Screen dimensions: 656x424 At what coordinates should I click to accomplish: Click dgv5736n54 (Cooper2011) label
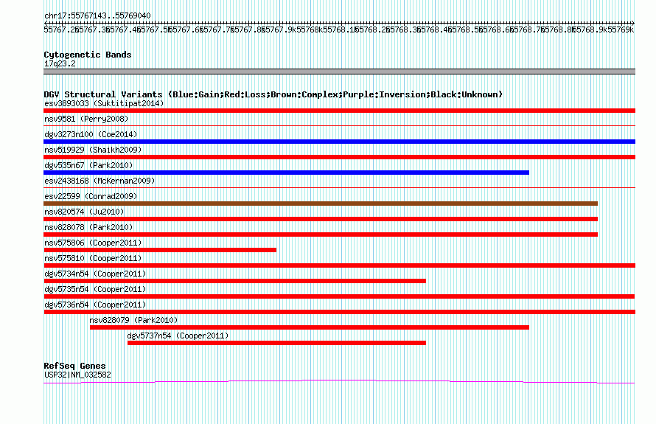[95, 305]
